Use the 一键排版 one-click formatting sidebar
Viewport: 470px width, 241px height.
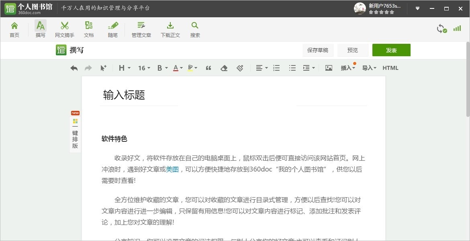[x=75, y=133]
